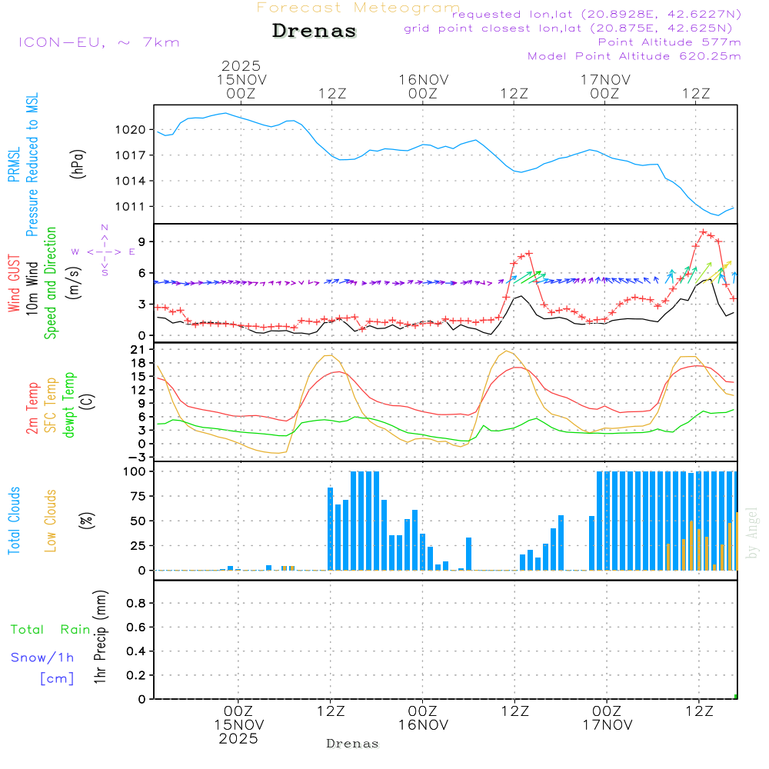Screen dimensions: 769x769
Task: Click the Model Point Altitude text
Action: (x=634, y=56)
